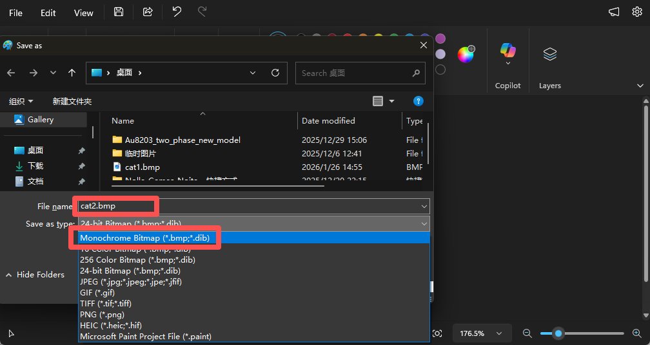Image resolution: width=650 pixels, height=345 pixels.
Task: Click the 桌面 breadcrumb in address bar
Action: (124, 73)
